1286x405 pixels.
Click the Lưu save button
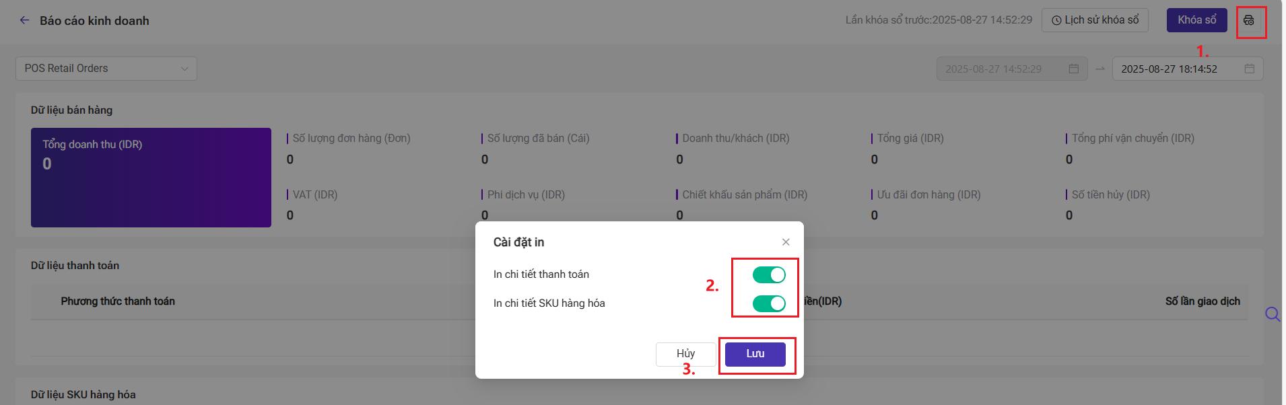755,354
